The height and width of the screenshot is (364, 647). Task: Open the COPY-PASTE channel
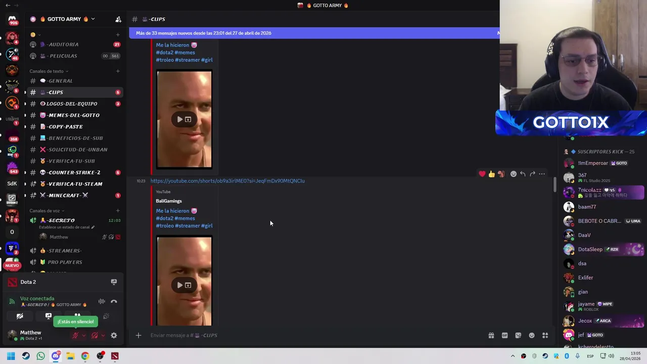(74, 126)
